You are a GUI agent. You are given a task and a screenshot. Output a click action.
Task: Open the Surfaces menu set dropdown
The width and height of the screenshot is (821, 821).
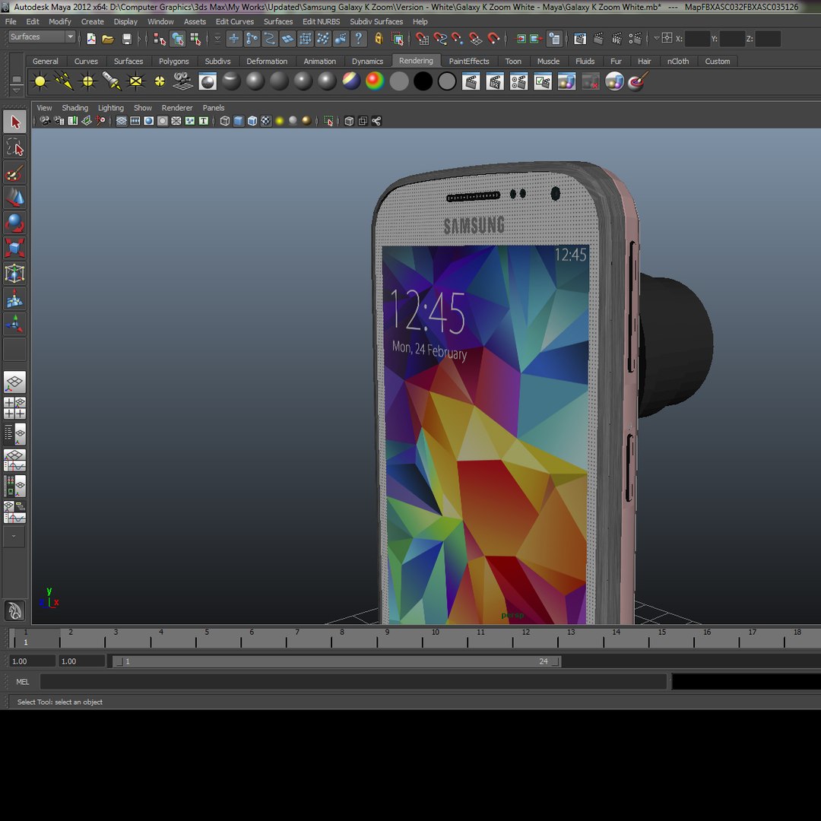(42, 36)
